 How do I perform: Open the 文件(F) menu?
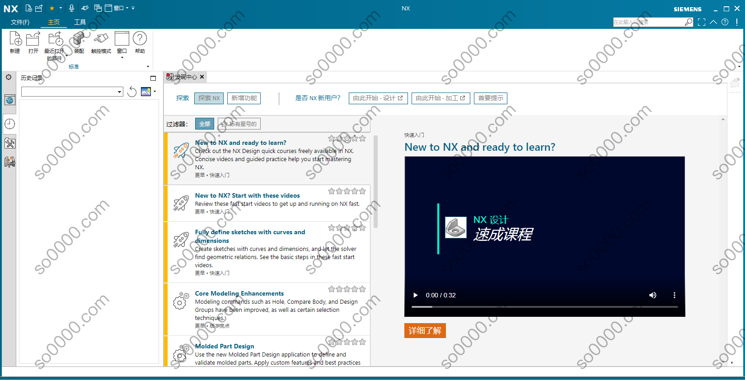click(x=20, y=22)
